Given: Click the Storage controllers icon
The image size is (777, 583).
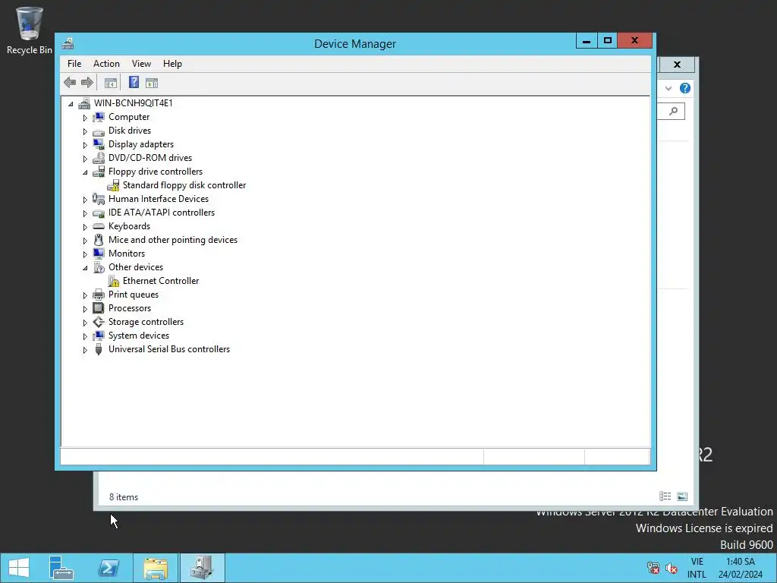Looking at the screenshot, I should pyautogui.click(x=99, y=322).
